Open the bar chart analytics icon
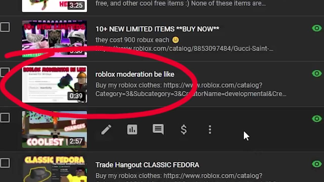The height and width of the screenshot is (182, 324). pyautogui.click(x=132, y=130)
